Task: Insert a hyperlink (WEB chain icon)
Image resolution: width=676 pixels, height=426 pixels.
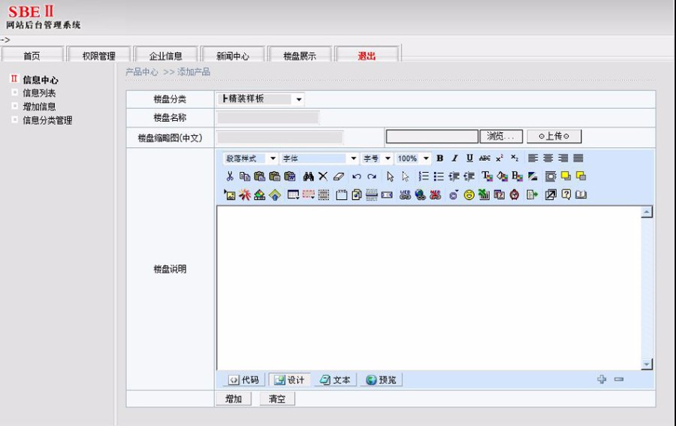Action: [405, 195]
